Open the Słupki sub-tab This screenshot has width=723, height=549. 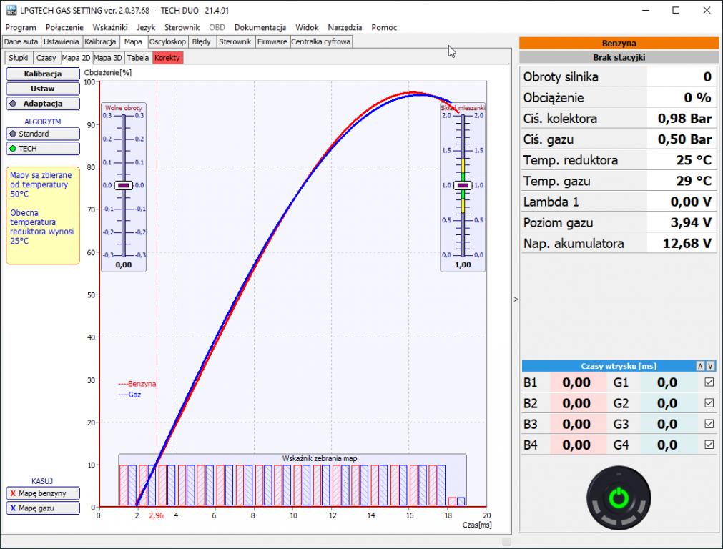point(19,58)
